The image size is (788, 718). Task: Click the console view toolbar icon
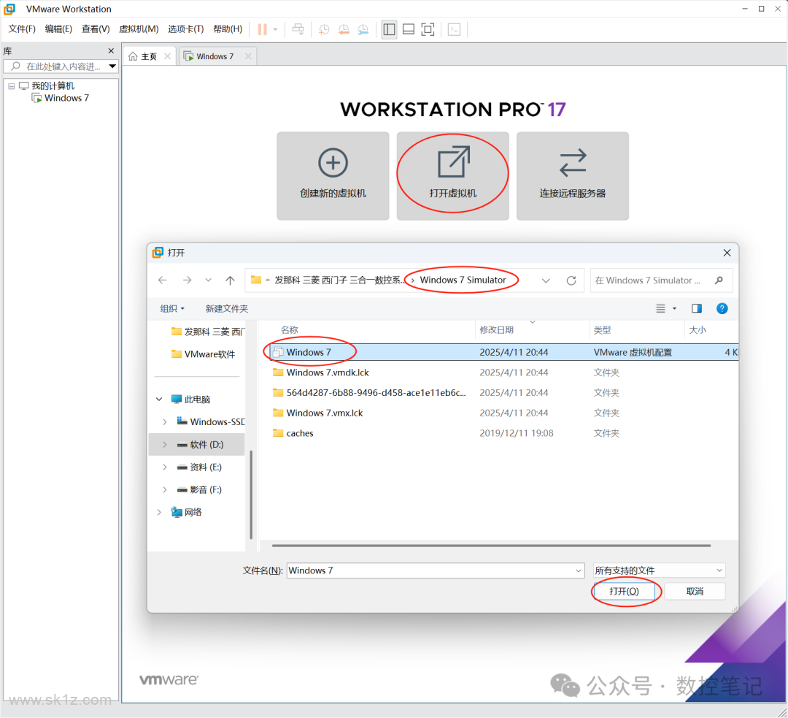455,29
